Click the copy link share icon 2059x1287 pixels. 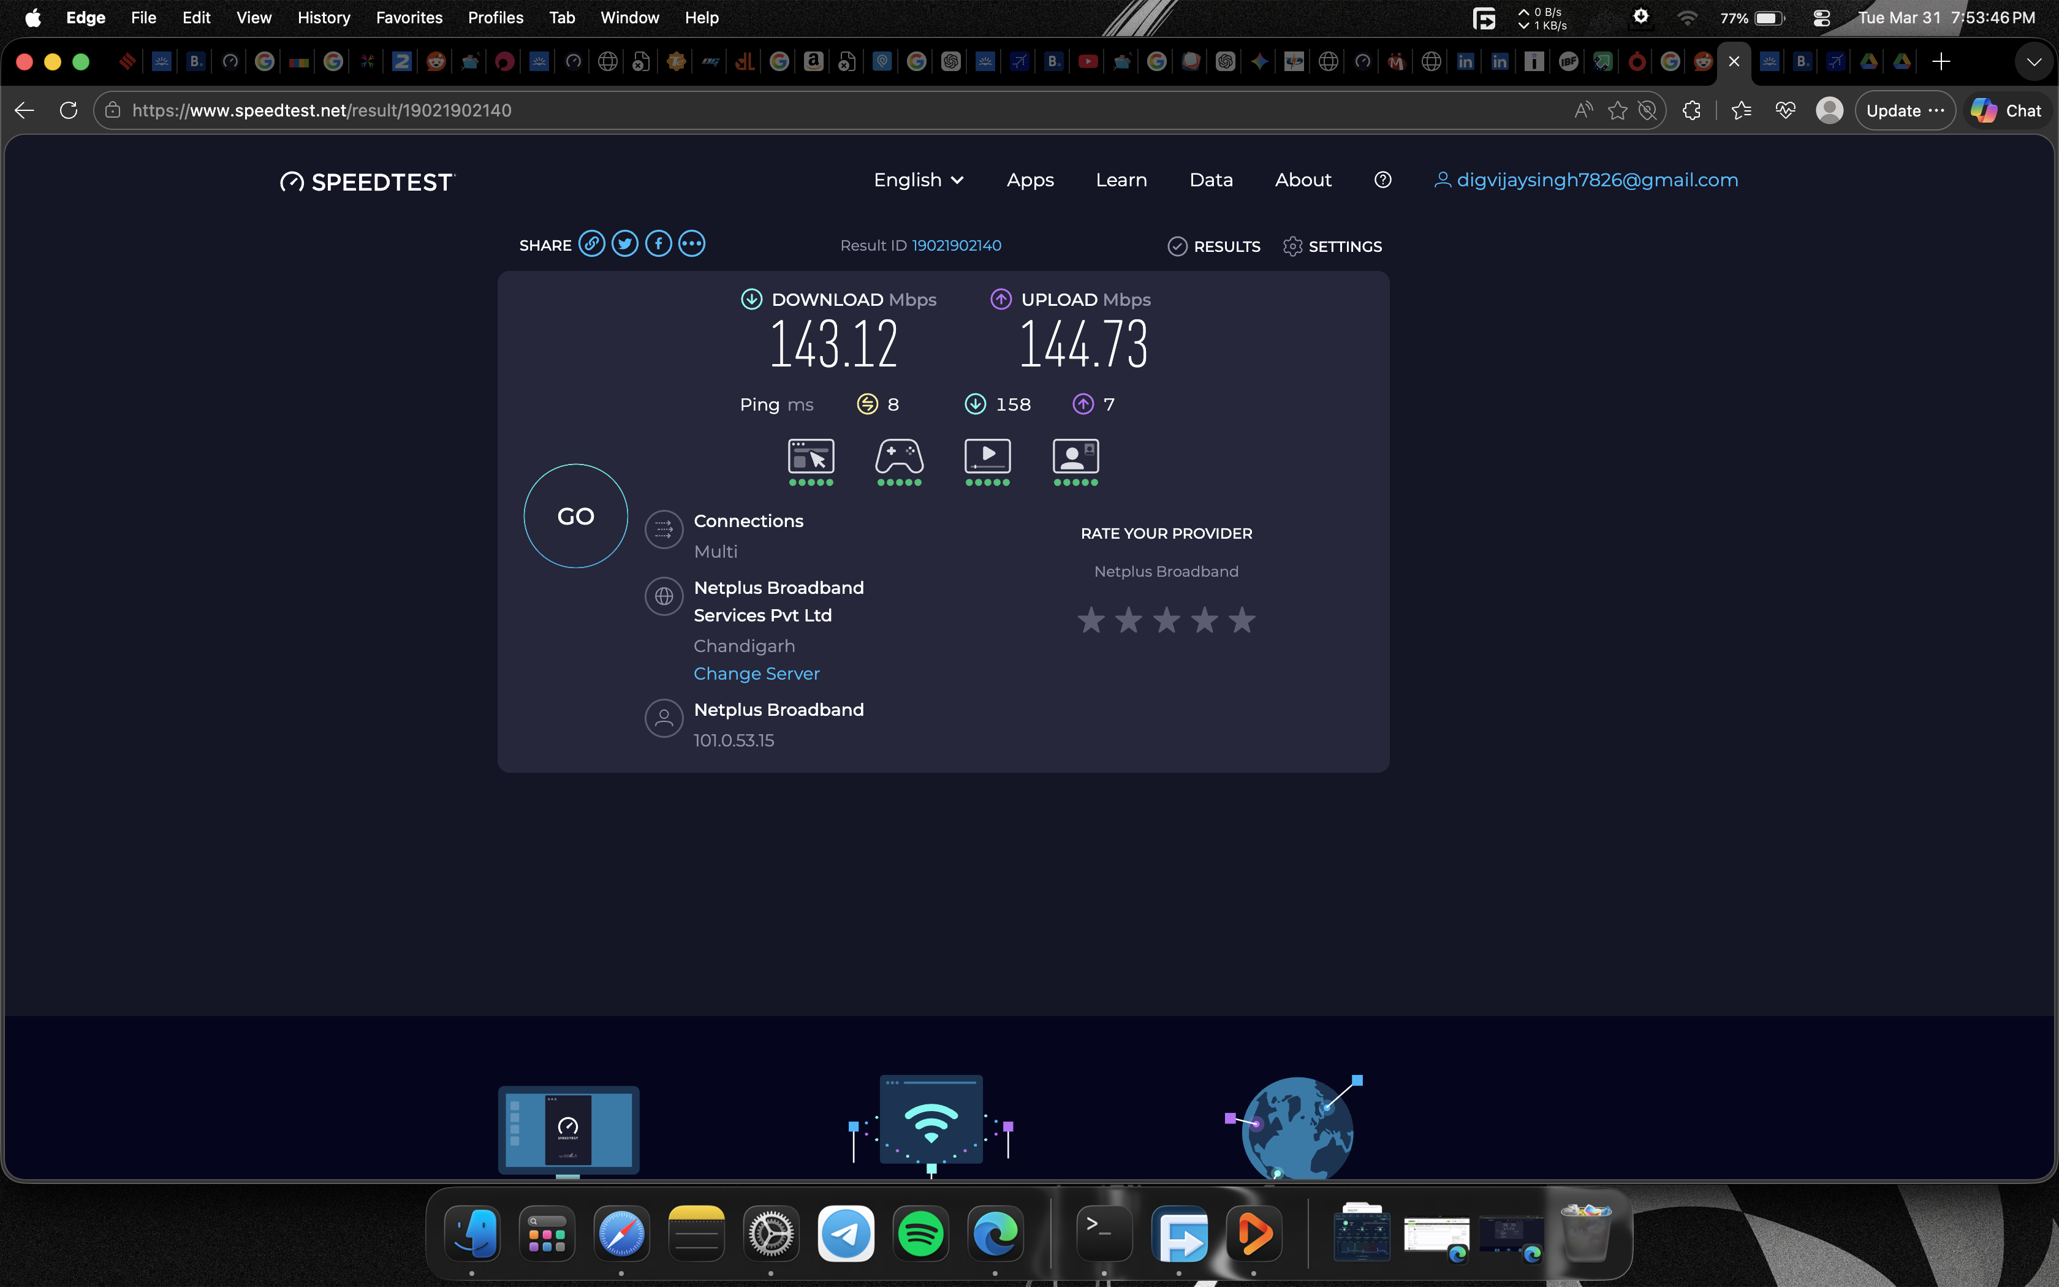click(591, 245)
